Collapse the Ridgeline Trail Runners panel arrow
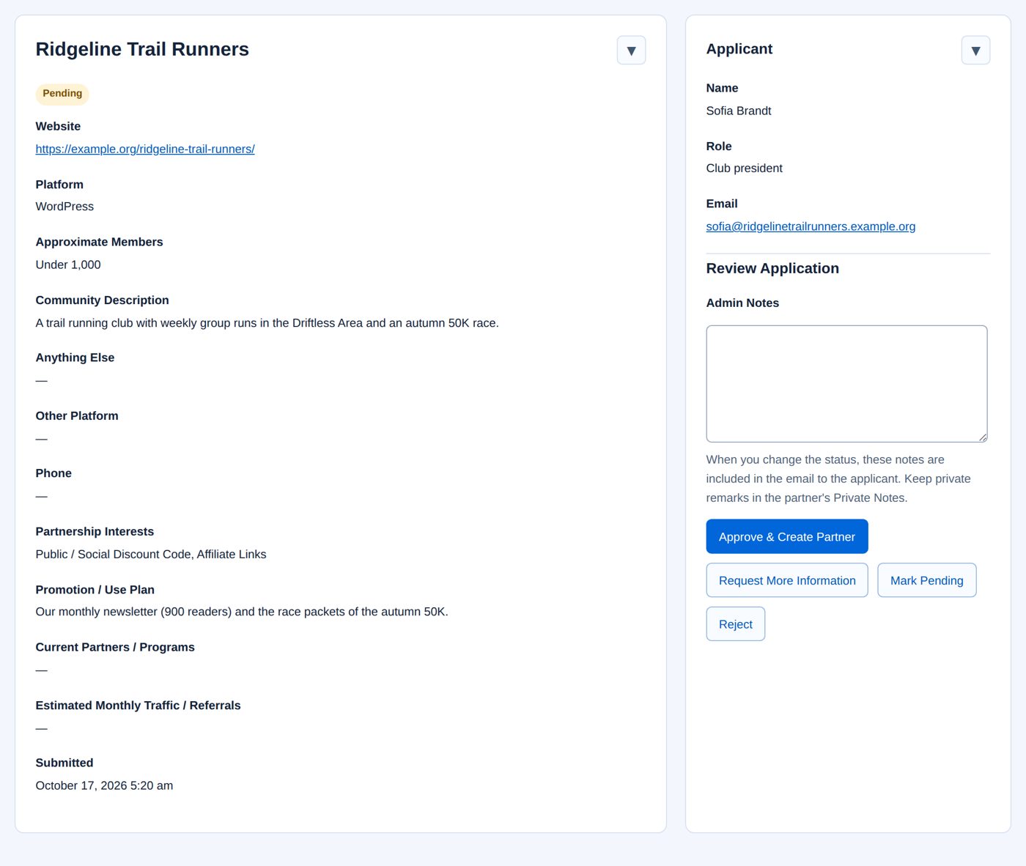Screen dimensions: 1026x866 631,51
